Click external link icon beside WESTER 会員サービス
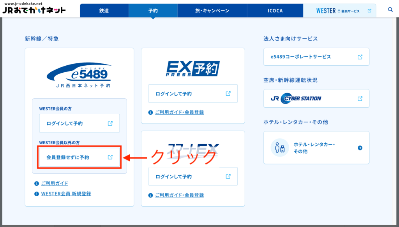The width and height of the screenshot is (399, 227). tap(369, 10)
